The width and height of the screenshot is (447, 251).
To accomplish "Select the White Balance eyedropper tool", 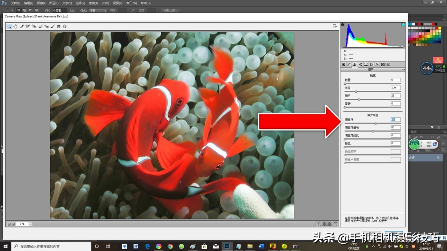I will pyautogui.click(x=22, y=26).
